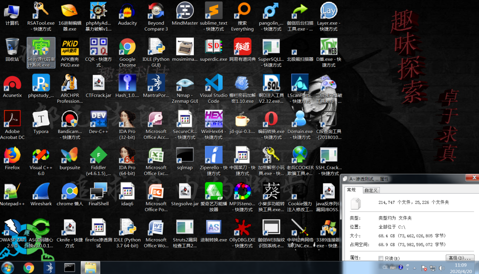Click the Seay源代码审计系统 icon
This screenshot has height=274, width=479.
(x=41, y=53)
